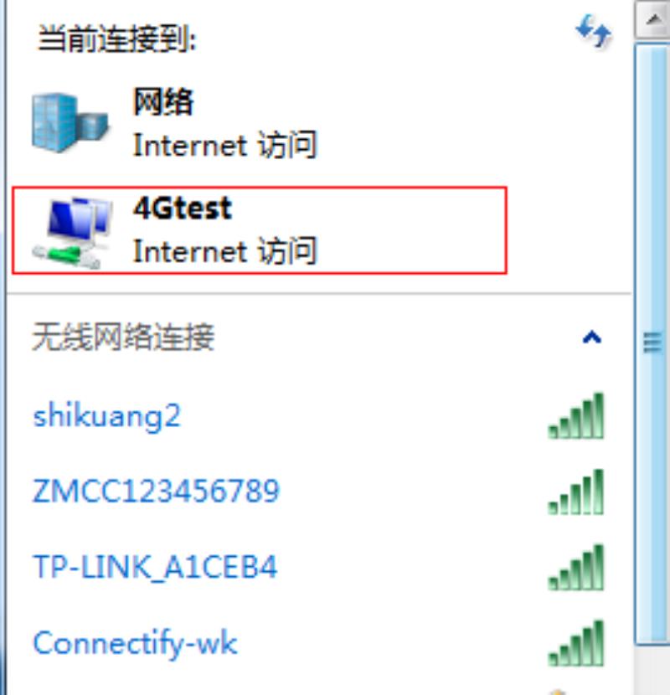The width and height of the screenshot is (670, 695).
Task: Click the Connectify-wk signal strength icon
Action: pyautogui.click(x=576, y=643)
